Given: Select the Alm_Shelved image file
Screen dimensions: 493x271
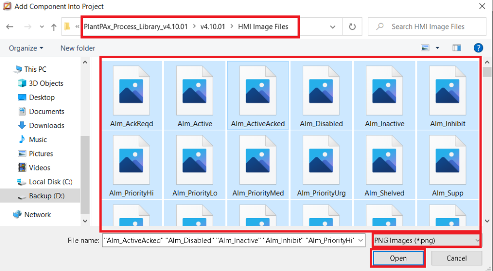Looking at the screenshot, I should 385,165.
